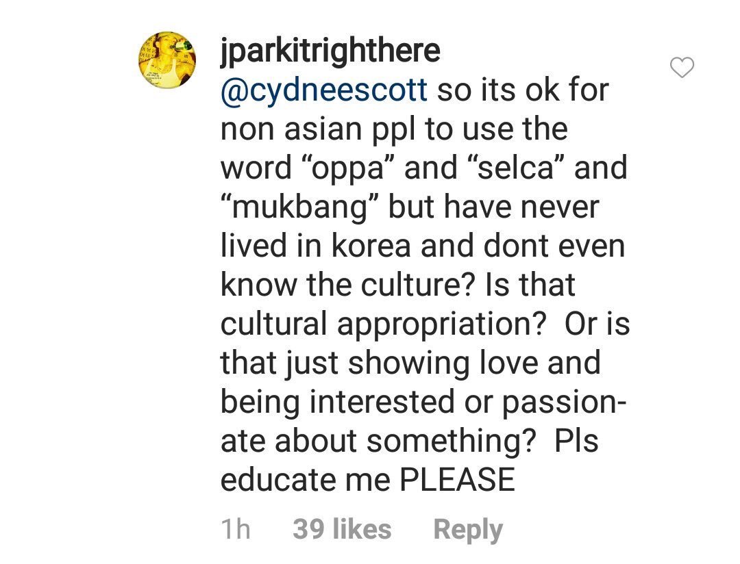Reply to this comment

click(468, 529)
